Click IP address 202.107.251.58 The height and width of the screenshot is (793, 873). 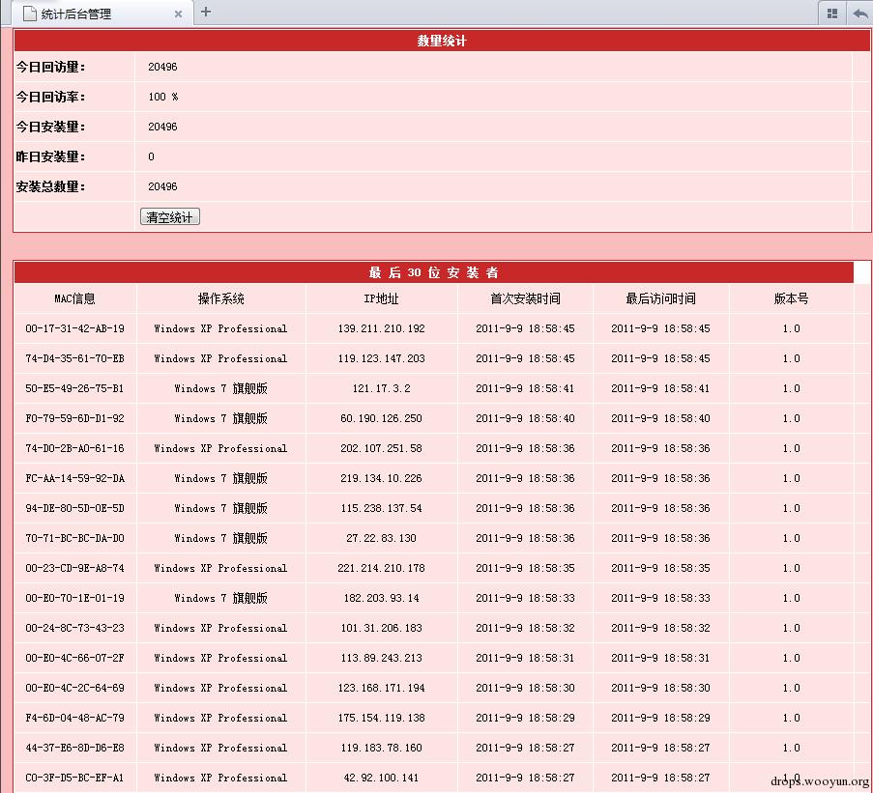[381, 448]
